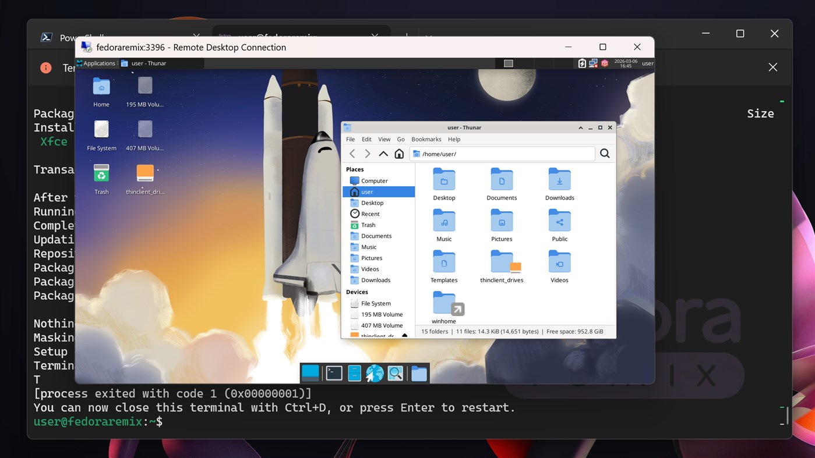Image resolution: width=815 pixels, height=458 pixels.
Task: Click the package updater tray icon
Action: 604,63
